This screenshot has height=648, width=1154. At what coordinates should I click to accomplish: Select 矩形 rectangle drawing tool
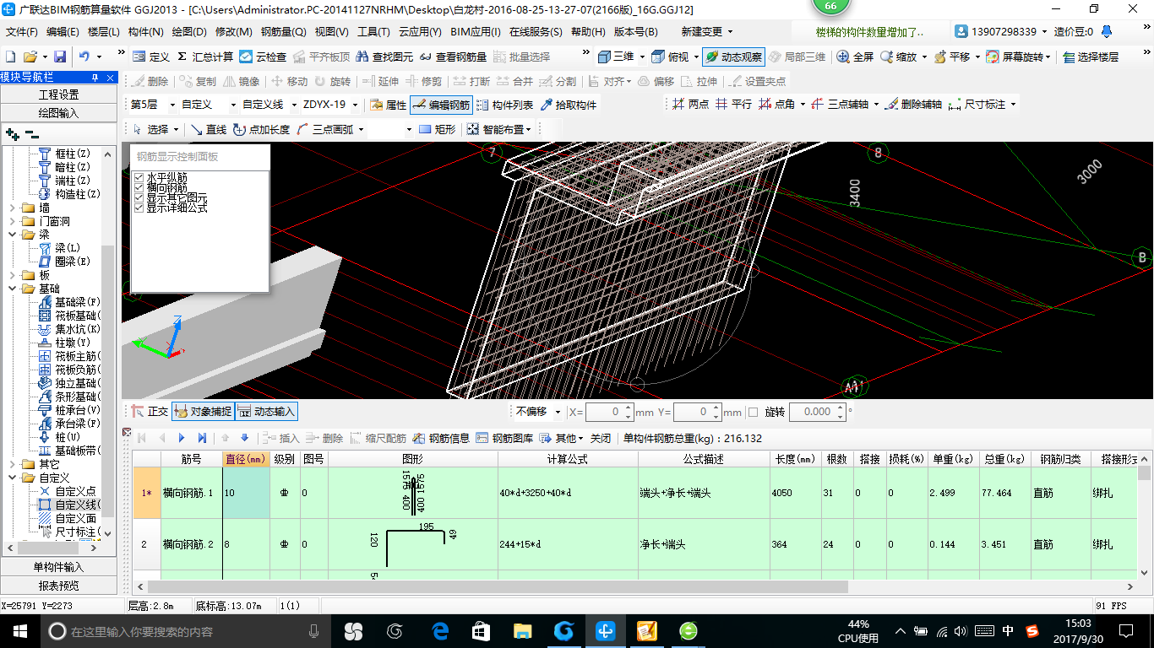point(438,130)
